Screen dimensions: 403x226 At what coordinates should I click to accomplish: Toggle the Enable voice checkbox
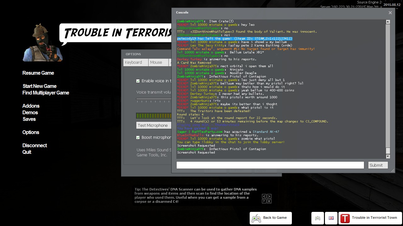click(138, 81)
